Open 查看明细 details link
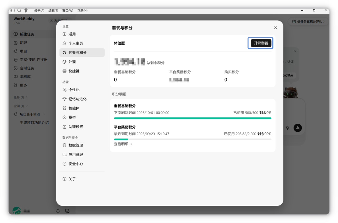Viewport: 338px width, 223px height. tap(123, 144)
